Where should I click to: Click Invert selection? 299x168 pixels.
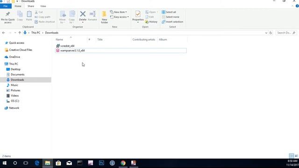[x=172, y=22]
